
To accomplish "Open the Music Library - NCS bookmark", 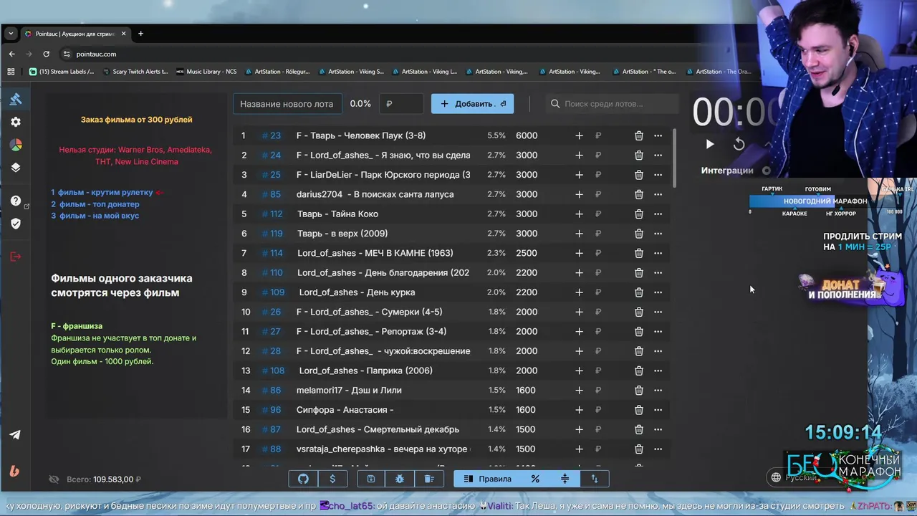I will pyautogui.click(x=206, y=72).
